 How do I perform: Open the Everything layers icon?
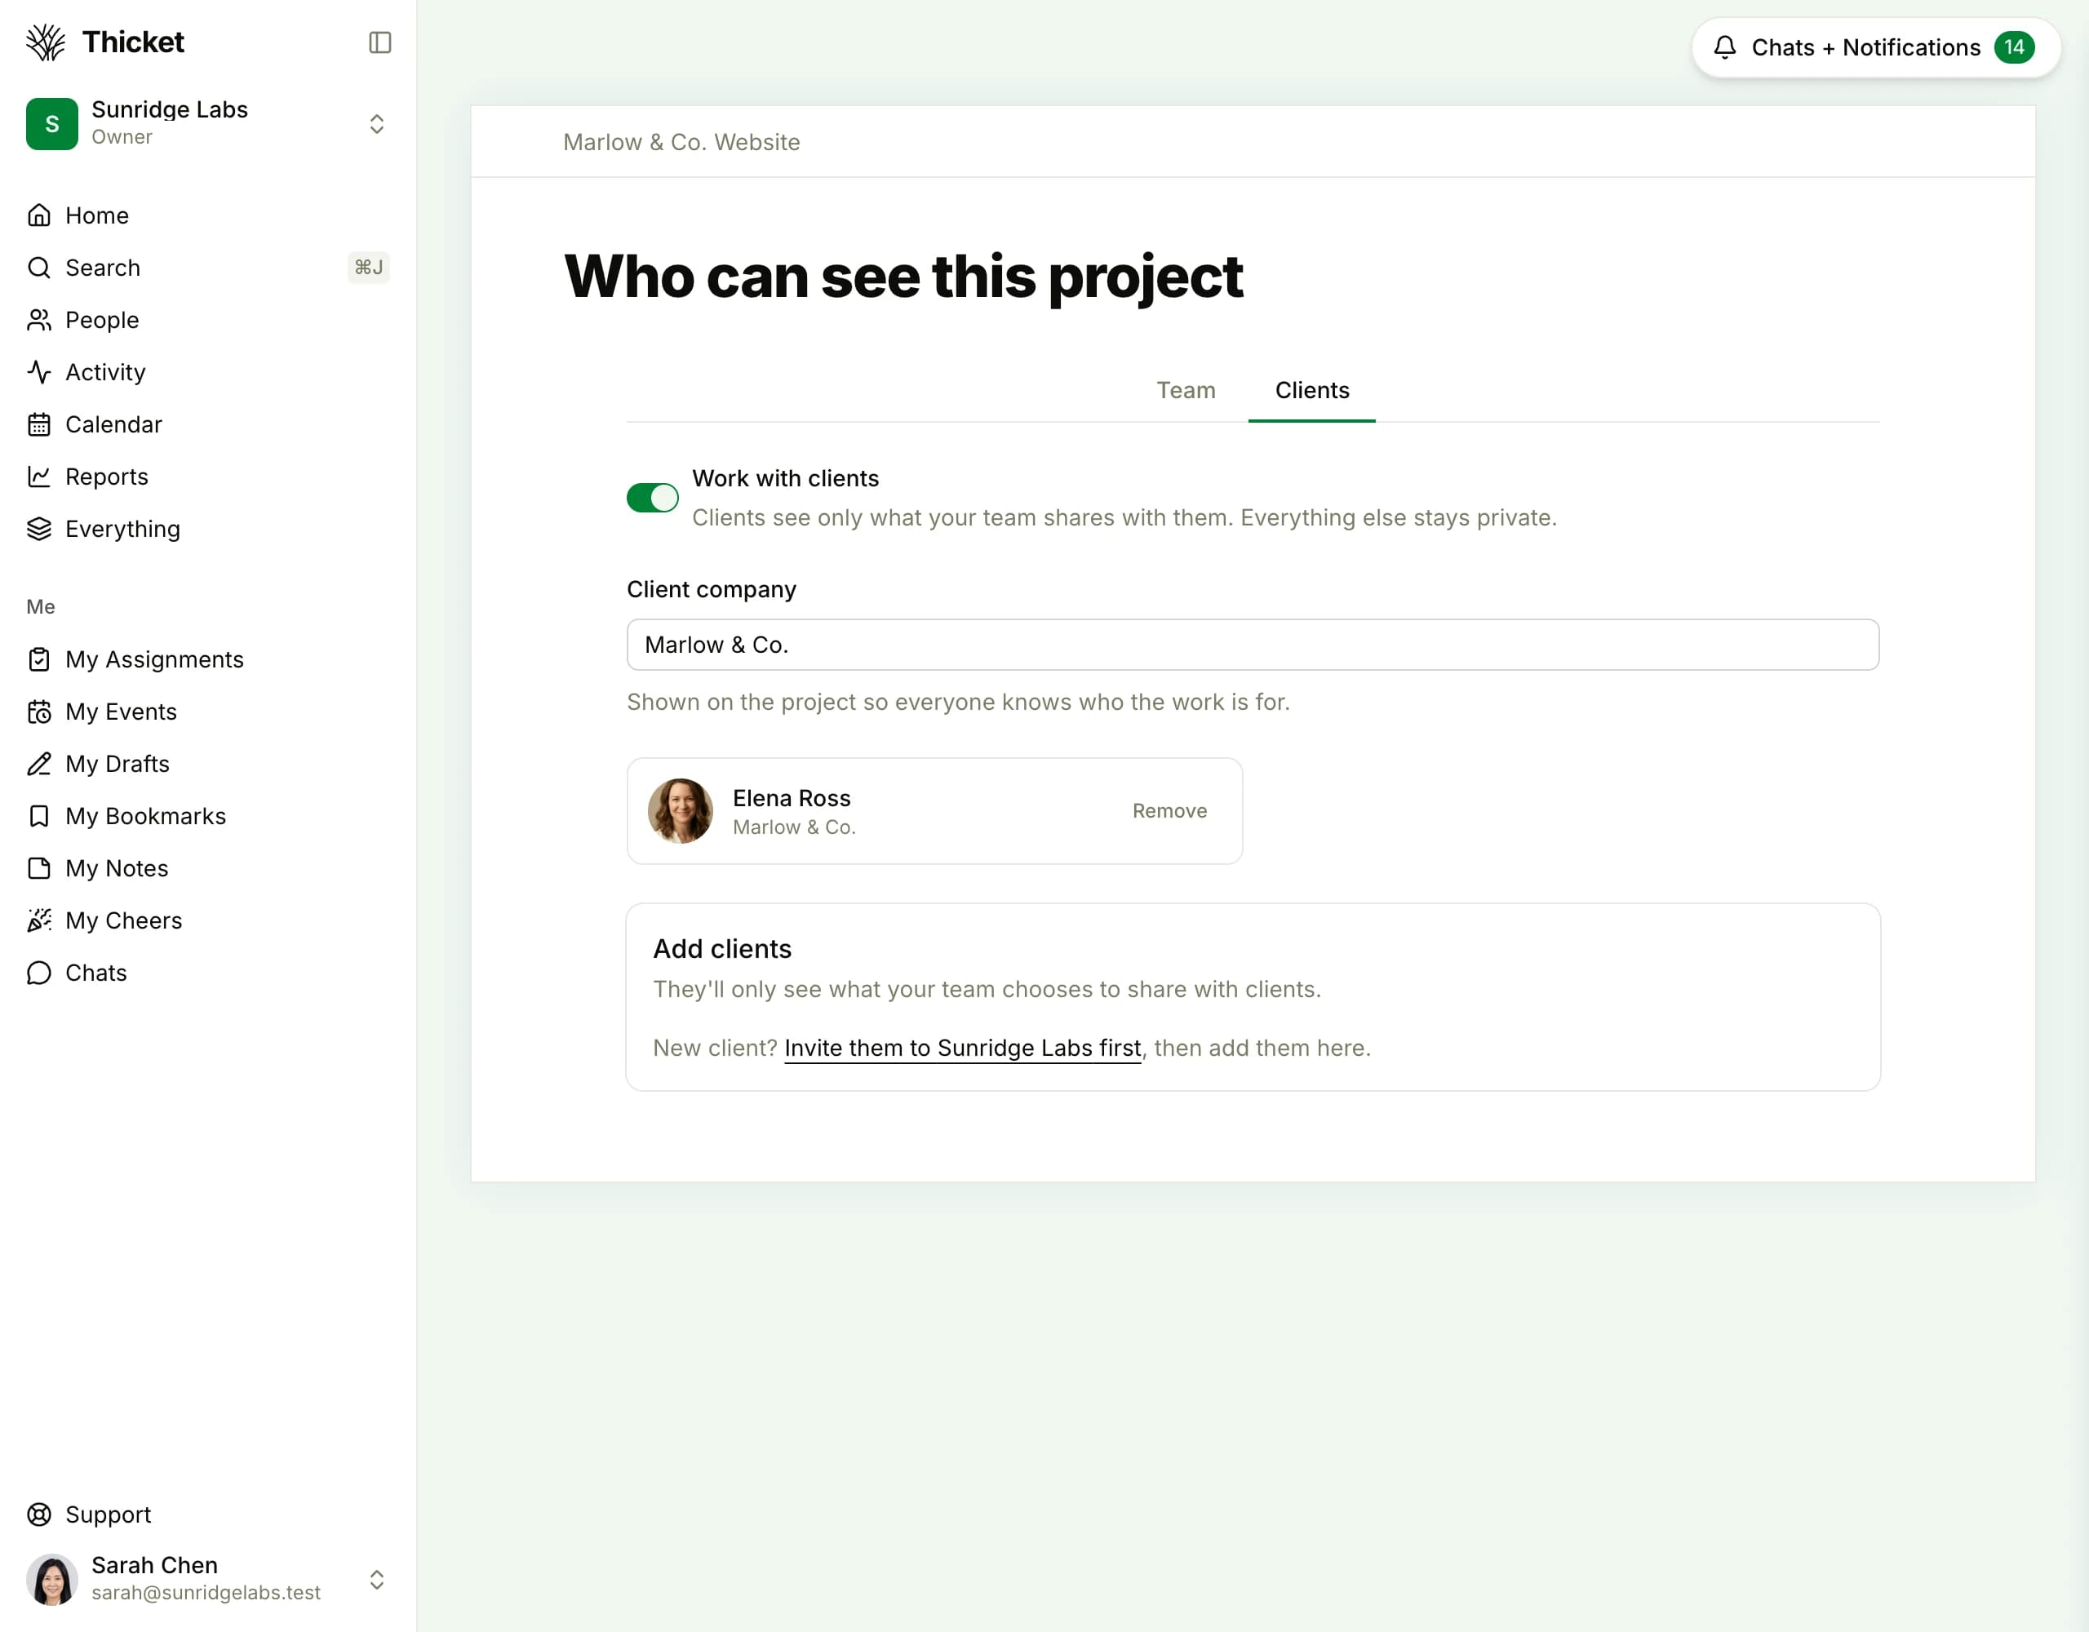point(39,529)
